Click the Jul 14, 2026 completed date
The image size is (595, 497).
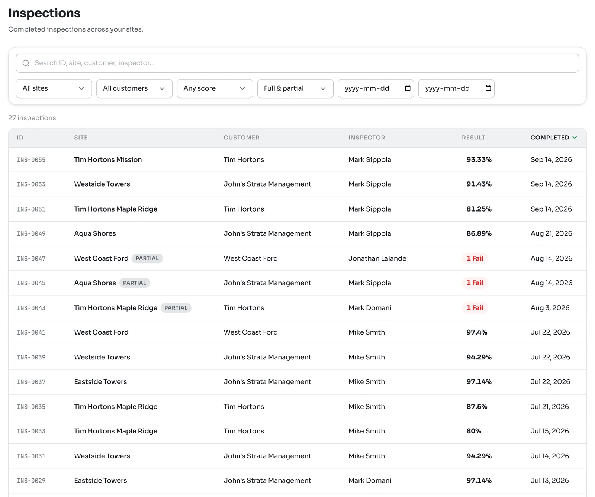point(550,456)
